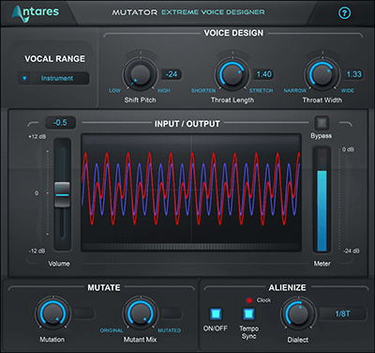
Task: Click the NARROW label
Action: point(295,90)
